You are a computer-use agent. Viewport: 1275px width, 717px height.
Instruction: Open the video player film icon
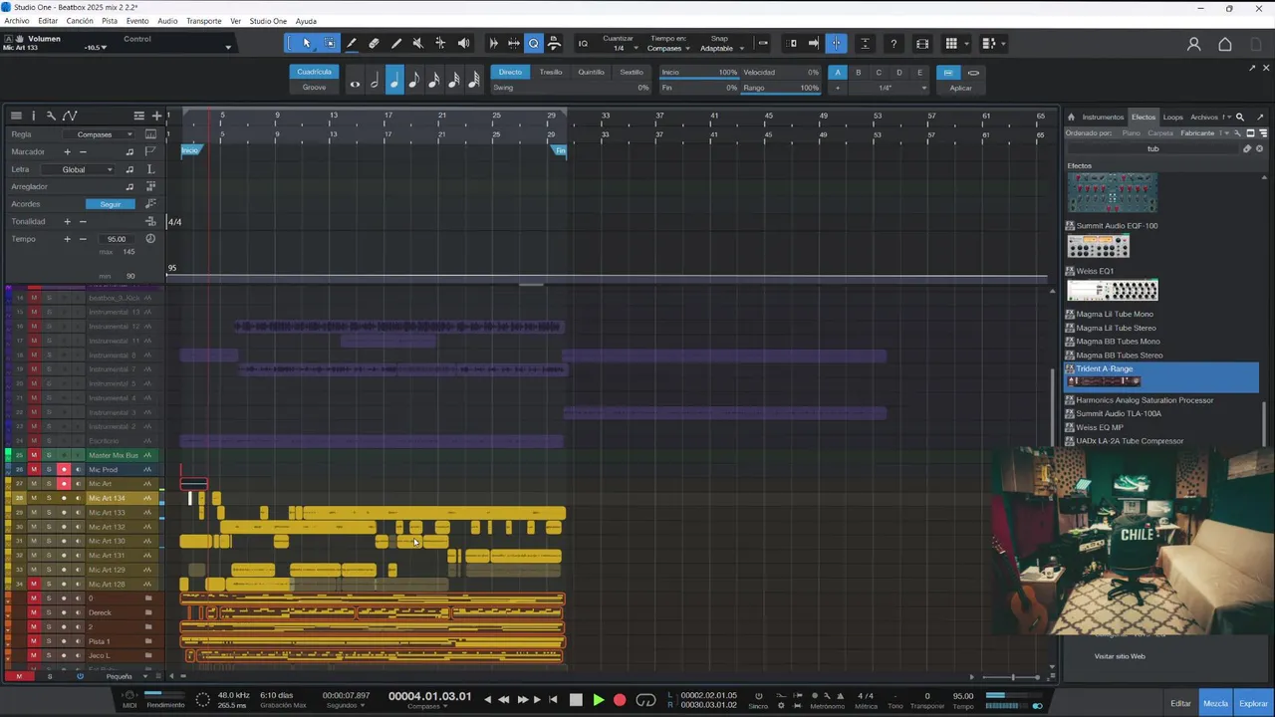point(922,43)
